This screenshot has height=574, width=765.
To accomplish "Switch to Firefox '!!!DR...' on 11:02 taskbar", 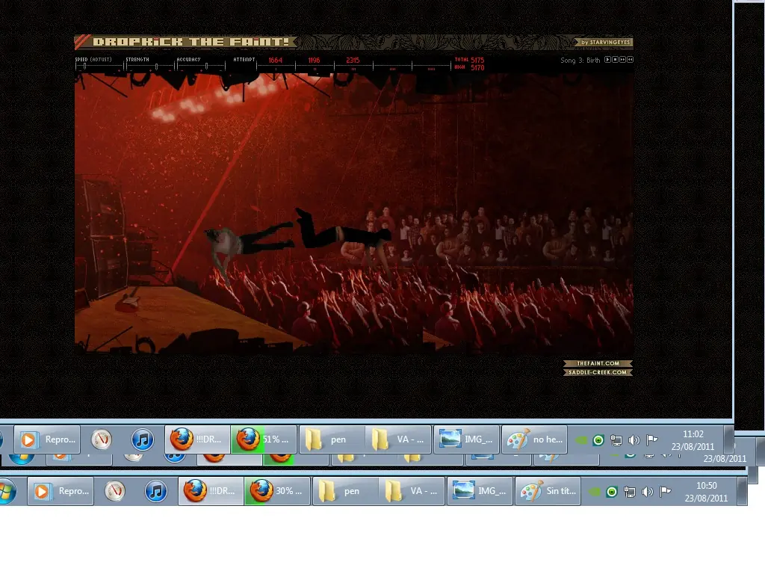I will coord(197,439).
